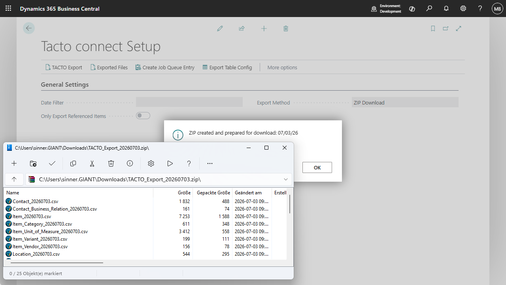Screen dimensions: 506x285
Task: Open the search magnifier in top bar
Action: pos(429,8)
